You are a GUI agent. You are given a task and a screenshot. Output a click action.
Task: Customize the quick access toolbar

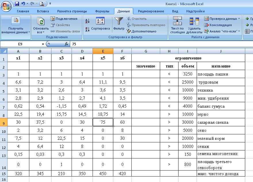click(x=50, y=3)
